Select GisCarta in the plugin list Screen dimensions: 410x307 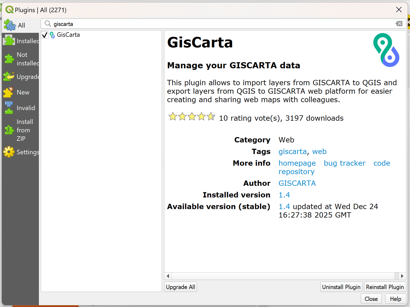68,35
